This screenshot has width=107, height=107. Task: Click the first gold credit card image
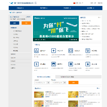click(39, 95)
